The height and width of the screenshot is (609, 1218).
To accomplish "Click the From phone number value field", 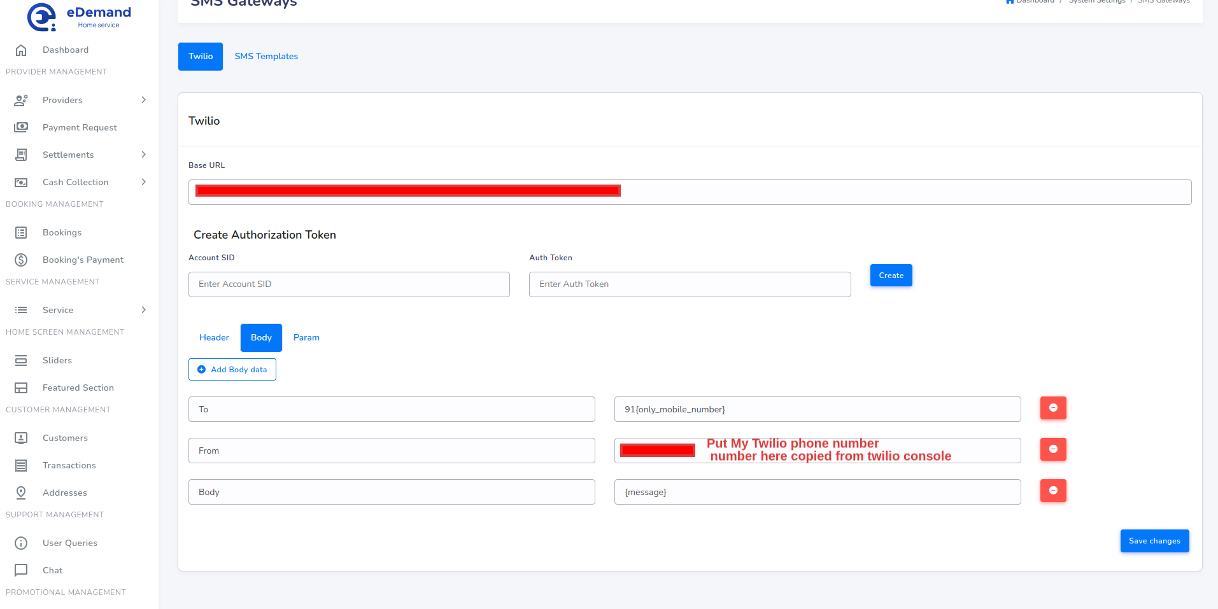I will (818, 451).
